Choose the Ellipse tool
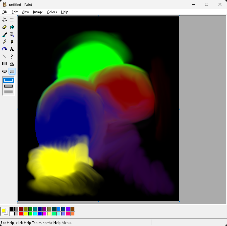The image size is (227, 226). coord(5,71)
